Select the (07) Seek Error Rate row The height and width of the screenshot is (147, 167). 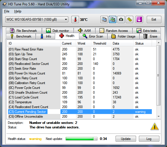pos(80,69)
